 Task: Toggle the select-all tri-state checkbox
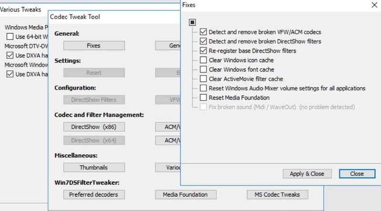pos(192,22)
